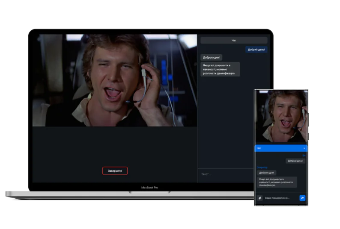This screenshot has height=229, width=340.
Task: Focus the Текст... input field on laptop
Action: coord(226,174)
